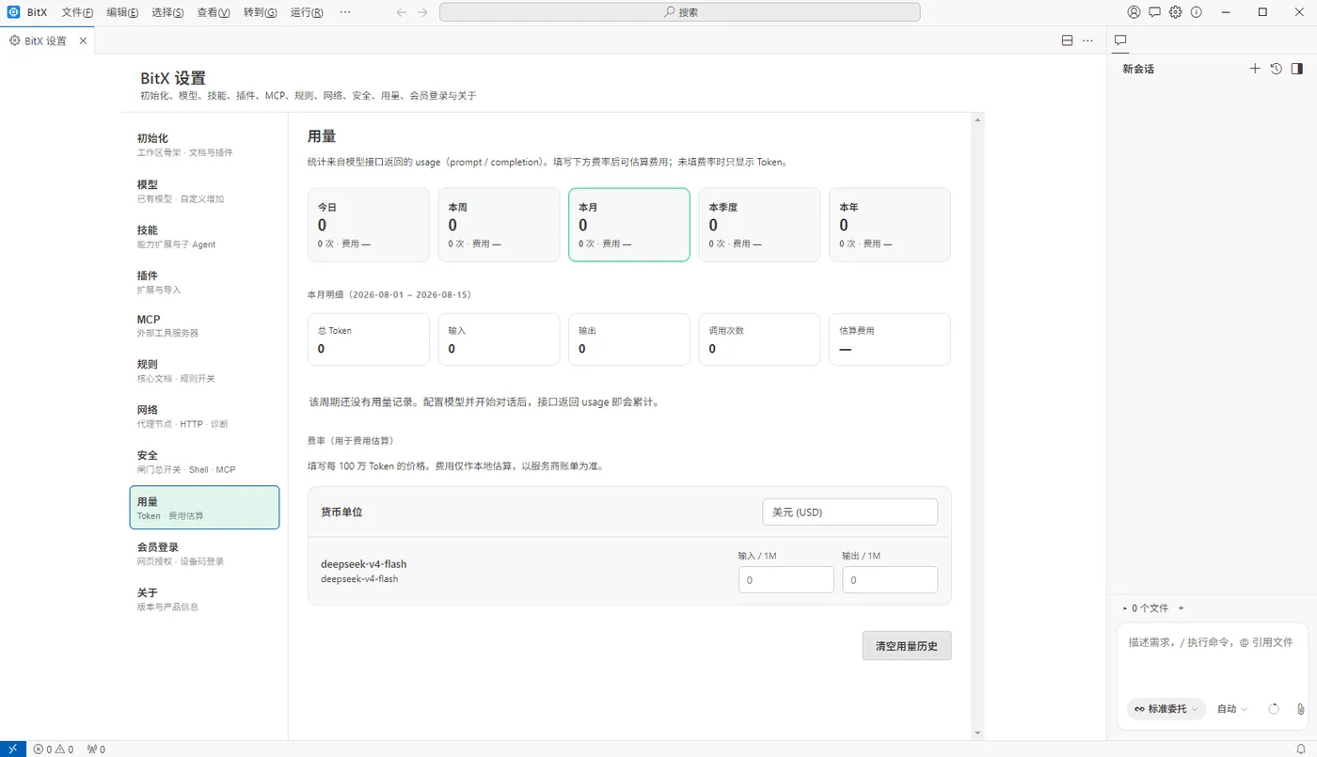Select the BitX 设置 editor tab
Viewport: 1317px width, 757px height.
[x=47, y=40]
